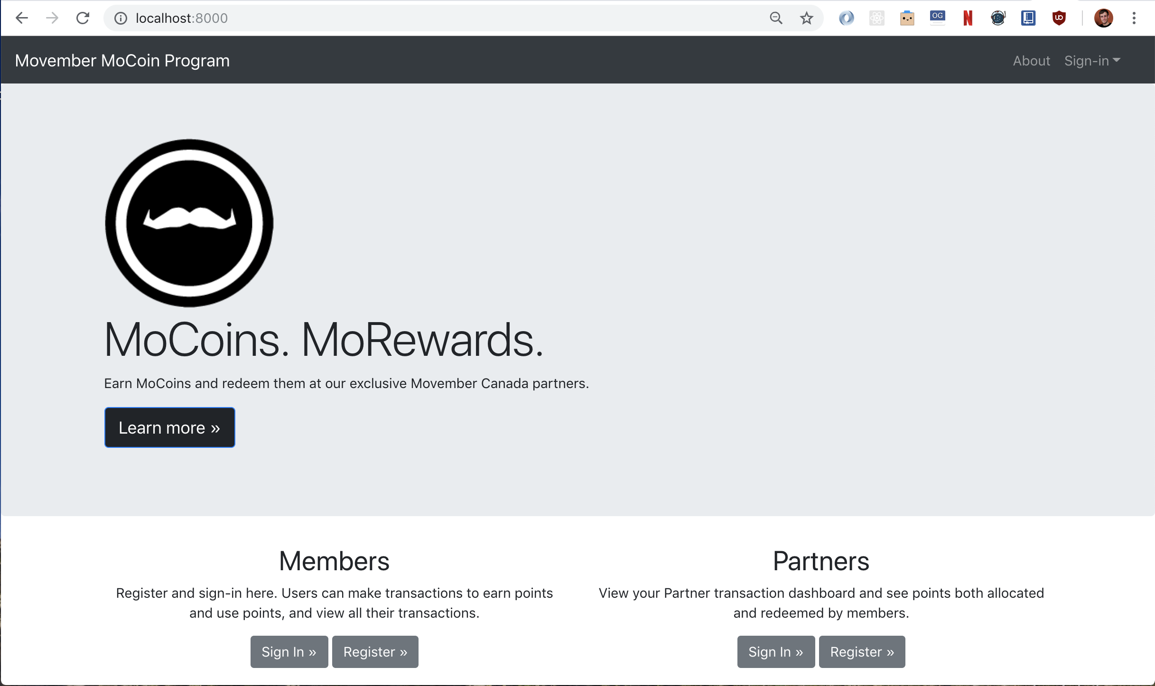This screenshot has width=1155, height=686.
Task: Open the blue notebook extension icon
Action: [1028, 18]
